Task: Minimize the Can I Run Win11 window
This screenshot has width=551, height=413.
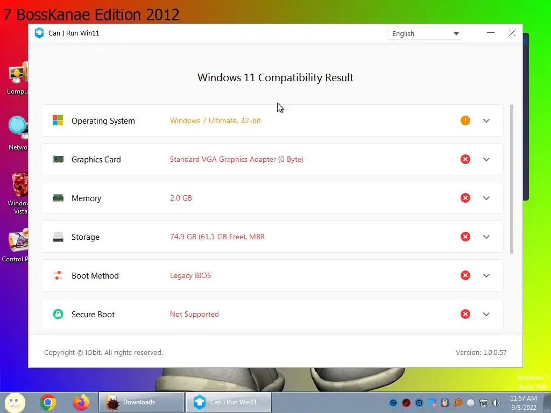Action: pos(491,33)
